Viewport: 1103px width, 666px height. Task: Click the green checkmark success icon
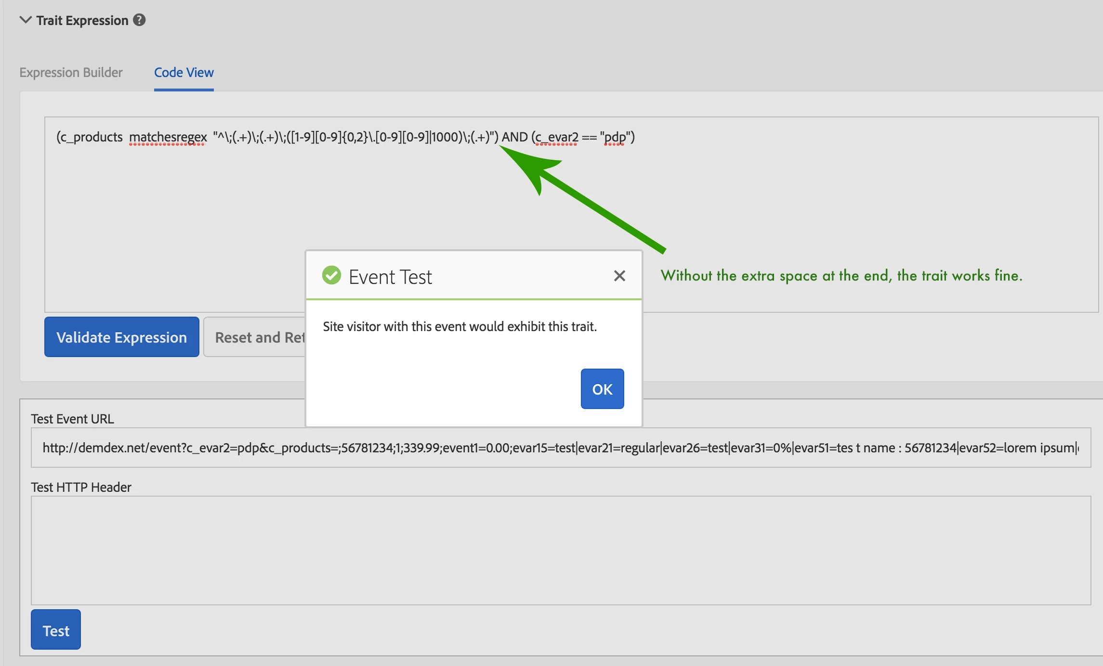click(x=331, y=276)
